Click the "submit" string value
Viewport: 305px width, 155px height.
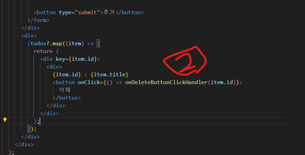87,12
